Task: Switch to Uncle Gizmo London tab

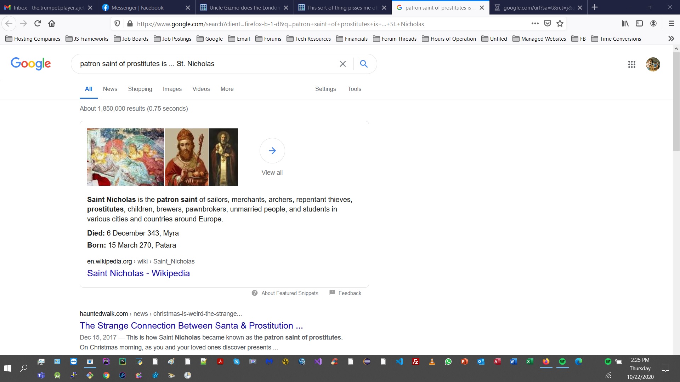Action: tap(244, 7)
